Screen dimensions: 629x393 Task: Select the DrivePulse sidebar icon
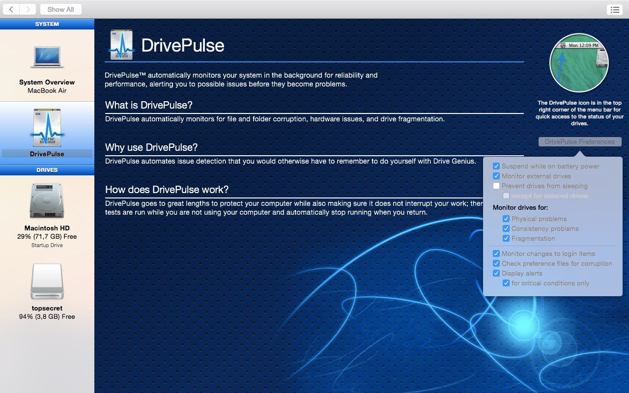(x=47, y=128)
